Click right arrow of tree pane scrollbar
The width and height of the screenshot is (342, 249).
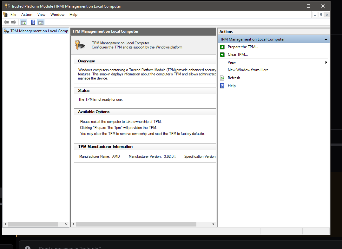pyautogui.click(x=66, y=224)
